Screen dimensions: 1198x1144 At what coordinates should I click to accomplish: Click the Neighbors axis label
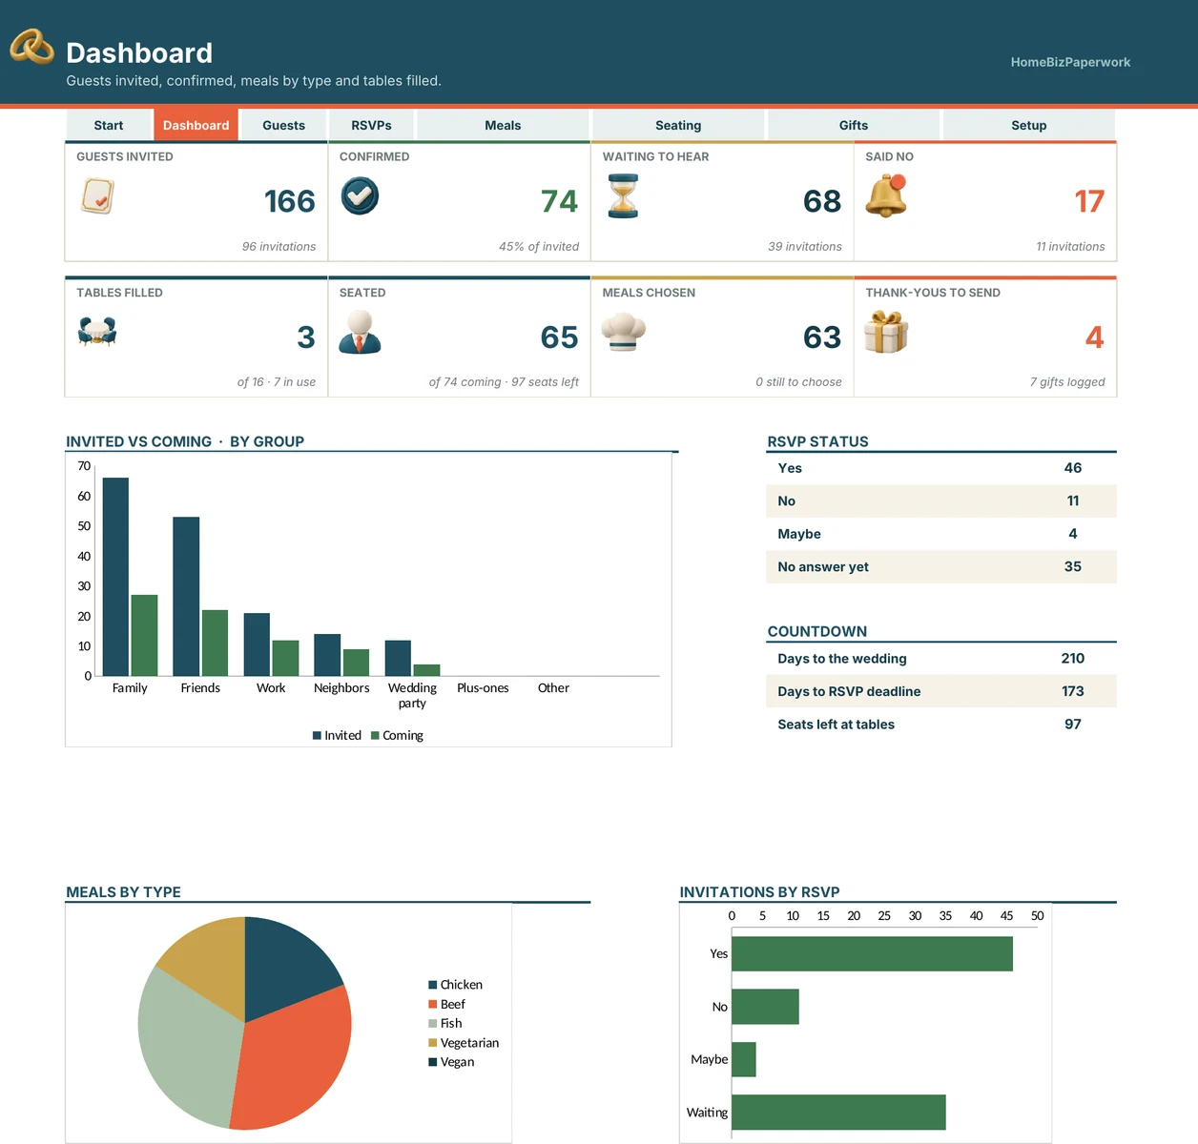pyautogui.click(x=341, y=688)
